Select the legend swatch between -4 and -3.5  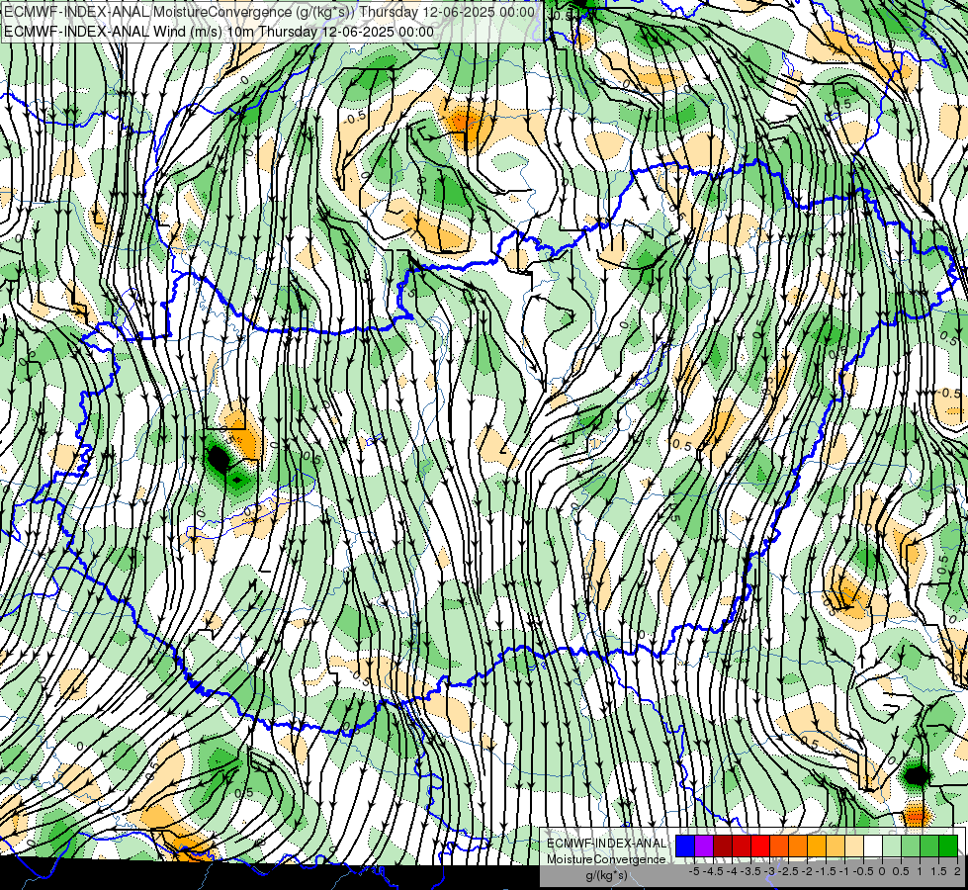coord(742,845)
